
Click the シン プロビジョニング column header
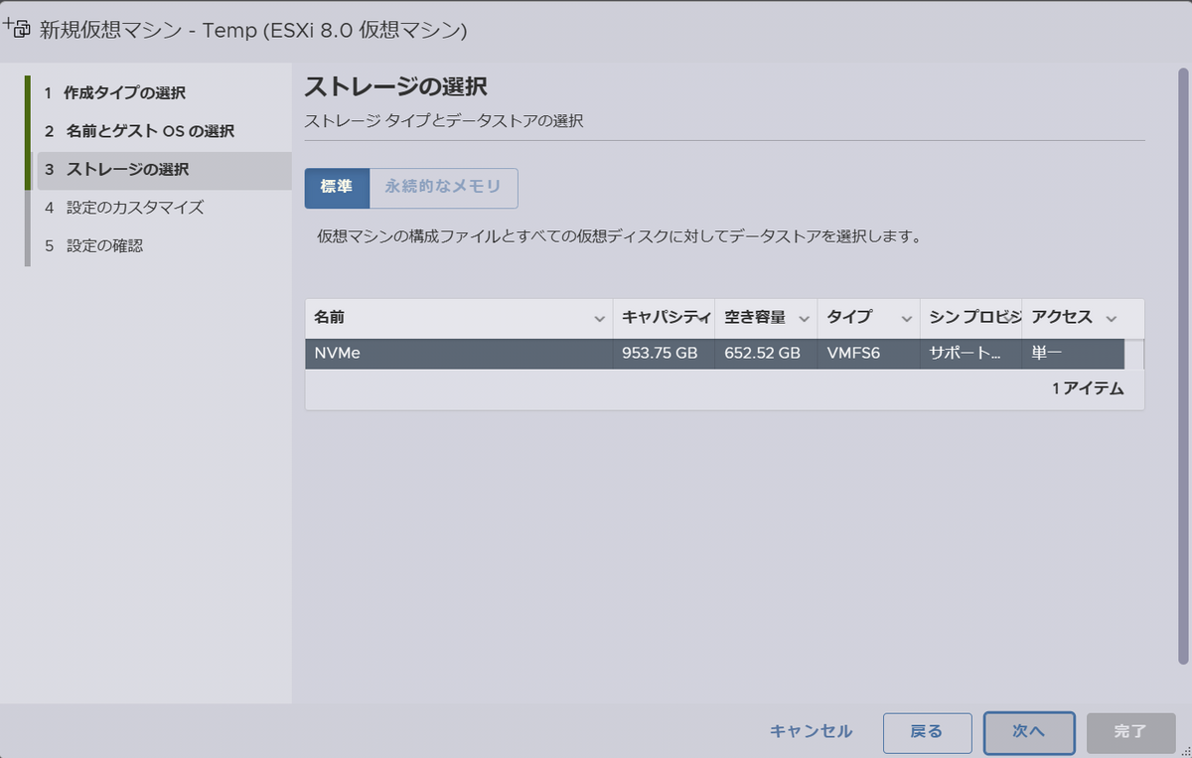(970, 318)
